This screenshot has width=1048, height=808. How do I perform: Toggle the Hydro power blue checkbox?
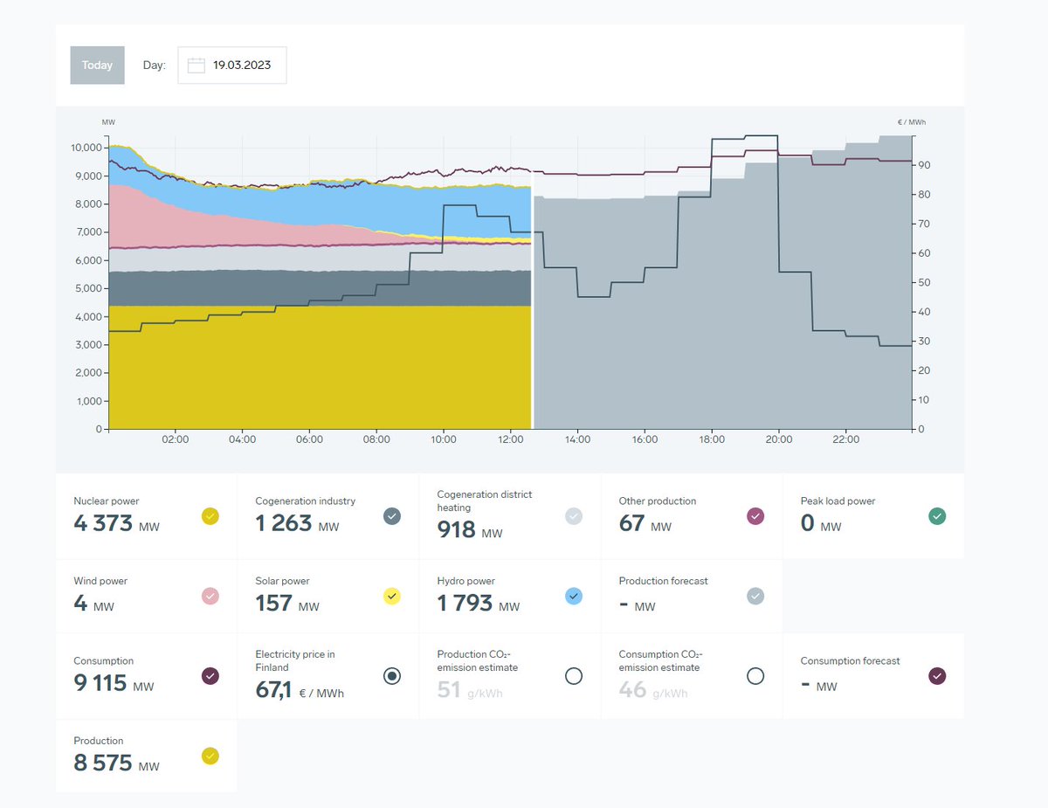coord(574,596)
